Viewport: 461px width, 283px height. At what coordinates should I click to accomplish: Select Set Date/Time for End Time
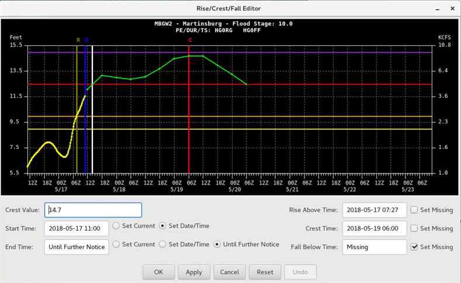click(162, 245)
